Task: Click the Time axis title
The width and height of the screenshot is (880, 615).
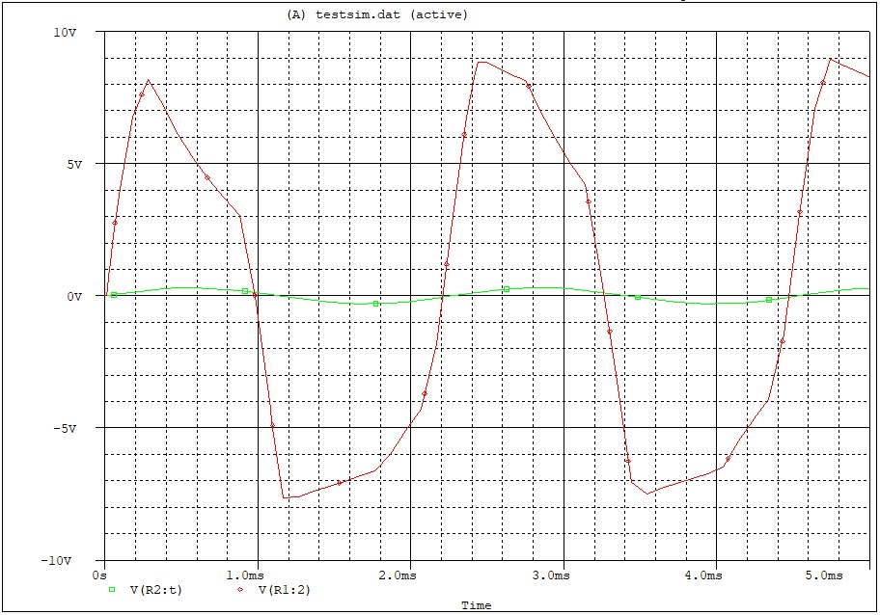Action: [x=476, y=605]
